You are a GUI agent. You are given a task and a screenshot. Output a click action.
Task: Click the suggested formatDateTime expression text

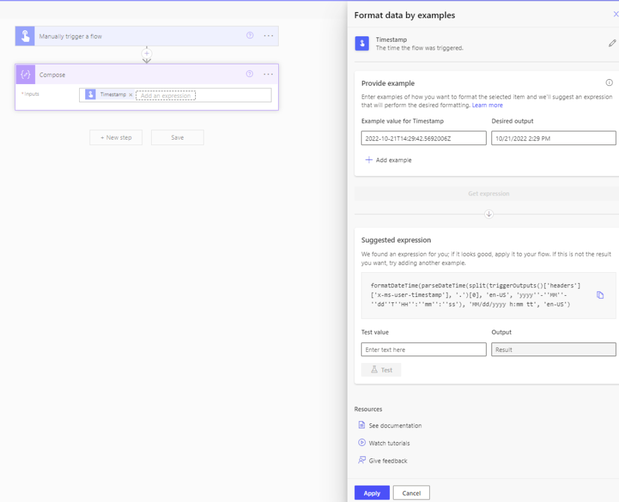click(x=475, y=295)
